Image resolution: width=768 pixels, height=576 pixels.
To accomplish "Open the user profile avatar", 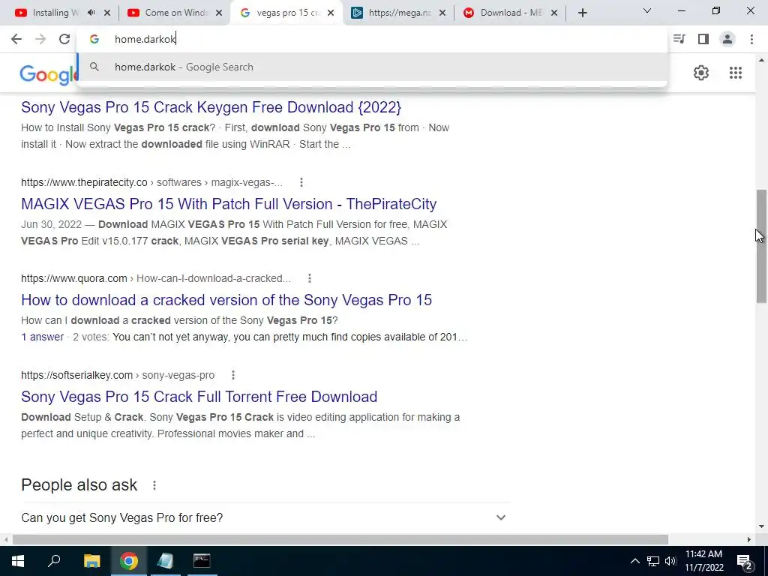I will point(727,39).
